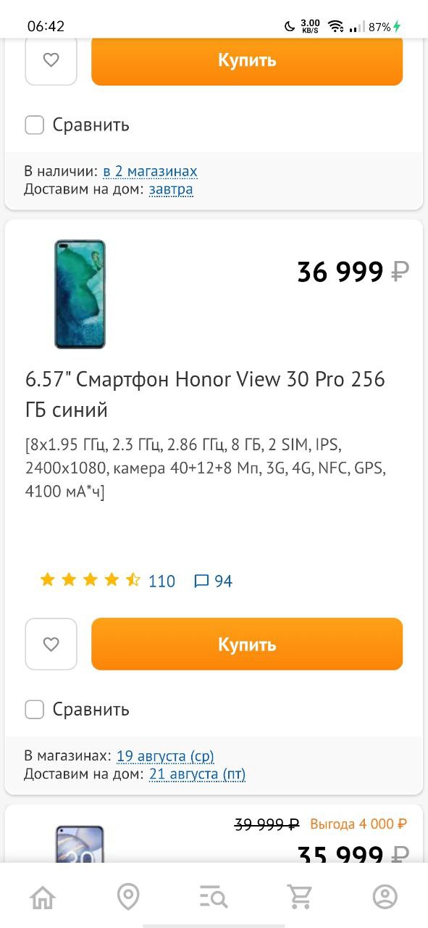
Task: Tap the heart icon on the top product
Action: [51, 60]
